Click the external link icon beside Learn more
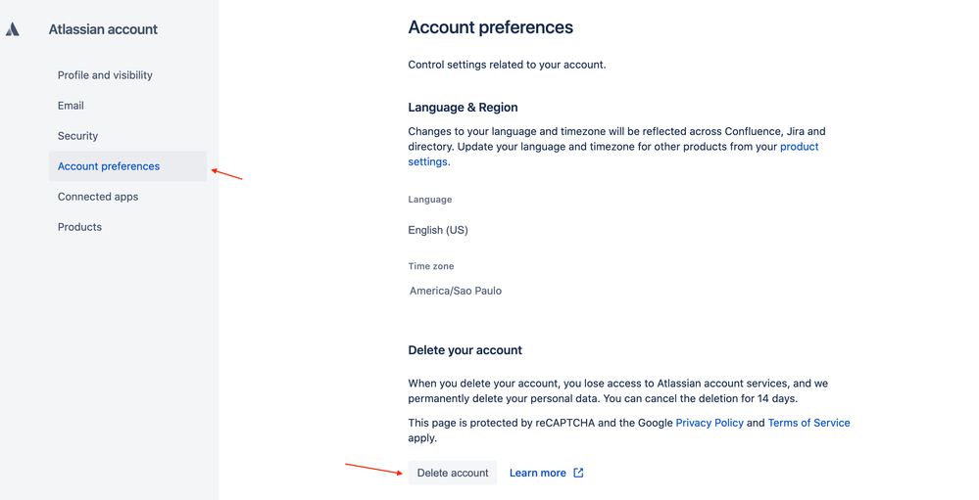This screenshot has height=500, width=979. pos(578,473)
